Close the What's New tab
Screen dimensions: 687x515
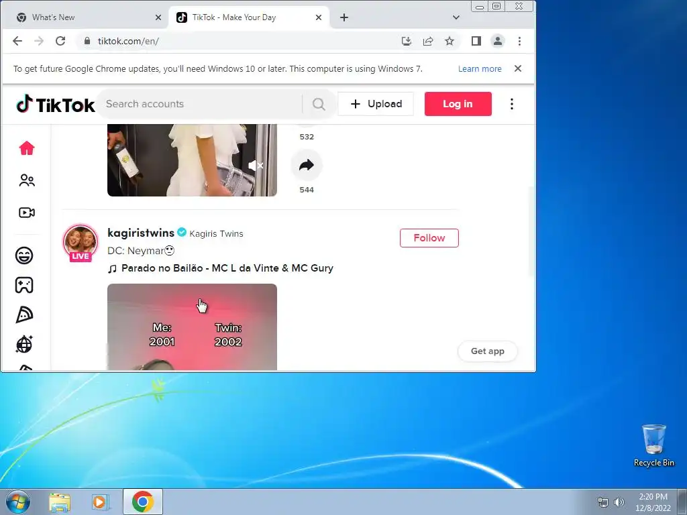[158, 17]
